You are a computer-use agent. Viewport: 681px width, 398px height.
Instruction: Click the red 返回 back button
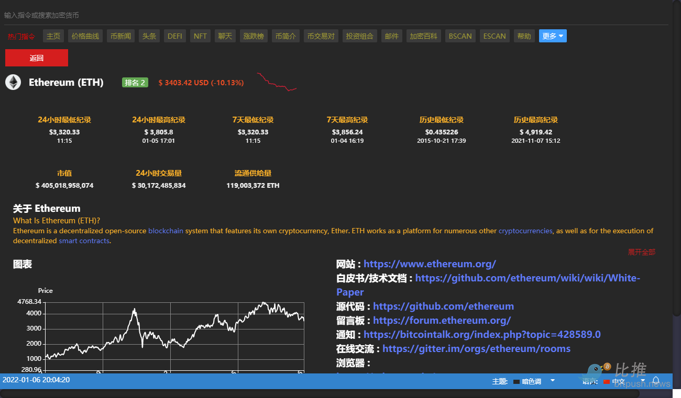click(x=37, y=58)
